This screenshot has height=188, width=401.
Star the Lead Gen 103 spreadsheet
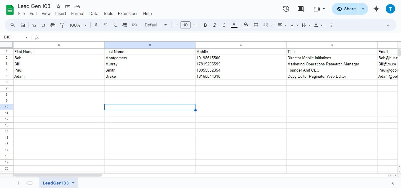pyautogui.click(x=58, y=6)
